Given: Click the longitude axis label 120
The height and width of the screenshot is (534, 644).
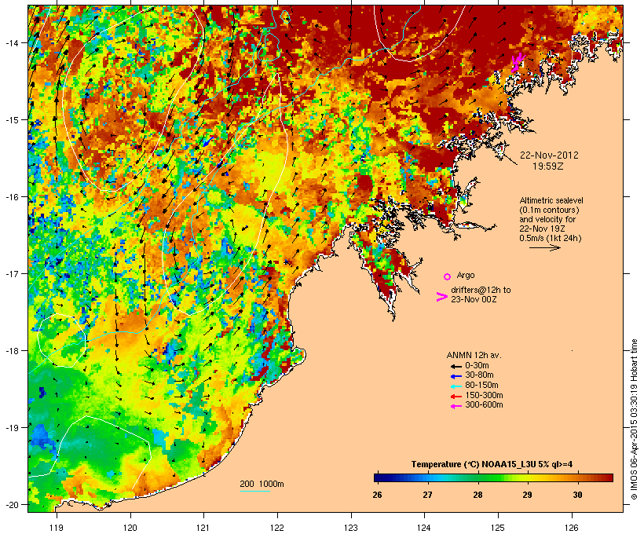Looking at the screenshot, I should point(130,528).
